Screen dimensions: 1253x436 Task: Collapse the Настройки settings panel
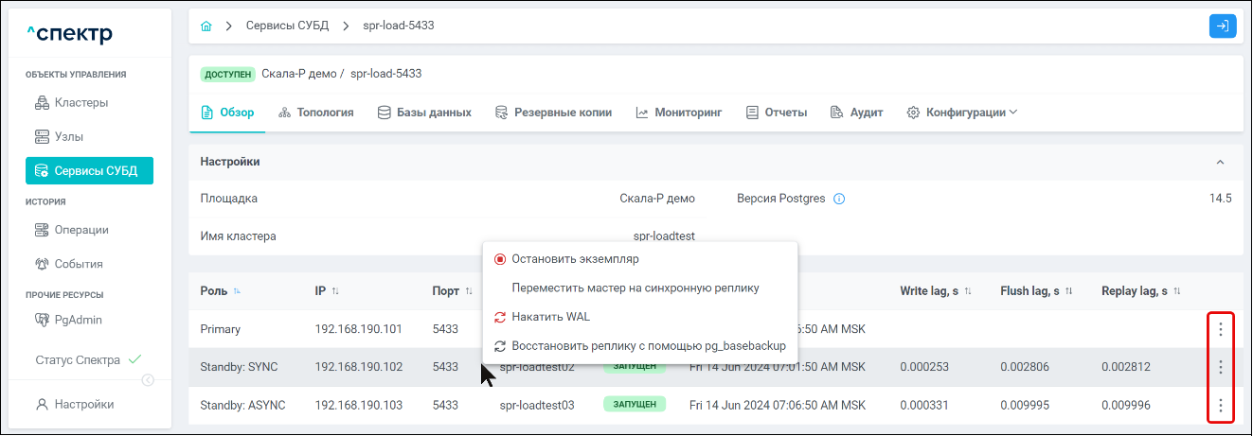pyautogui.click(x=1220, y=163)
